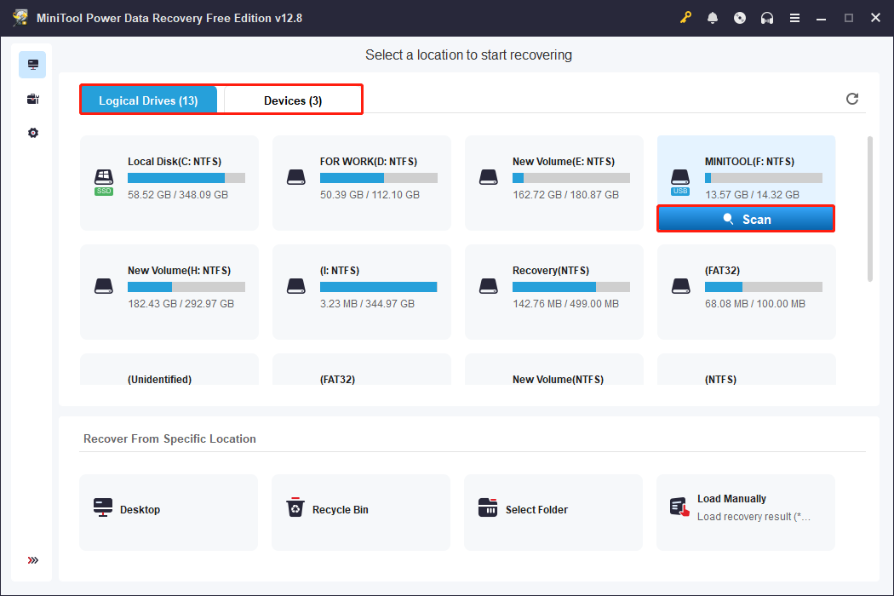This screenshot has height=596, width=894.
Task: Open the hamburger menu in title bar
Action: 794,18
